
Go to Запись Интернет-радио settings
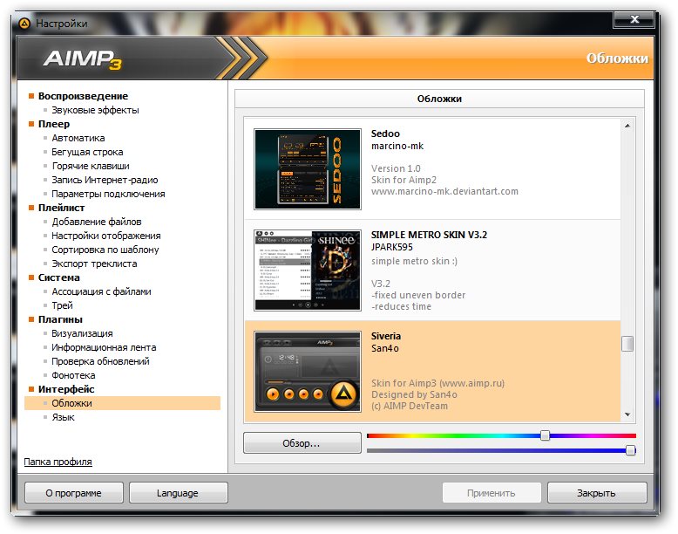pos(103,180)
